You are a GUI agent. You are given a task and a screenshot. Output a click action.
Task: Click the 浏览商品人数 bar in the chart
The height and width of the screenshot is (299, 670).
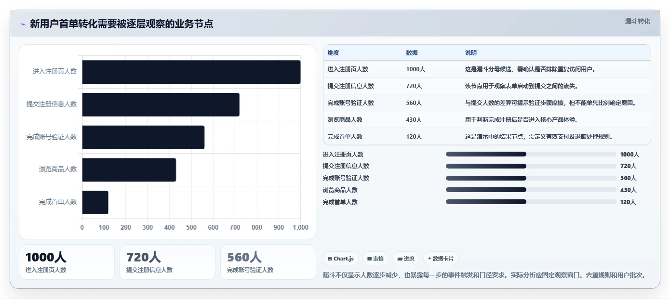coord(129,169)
